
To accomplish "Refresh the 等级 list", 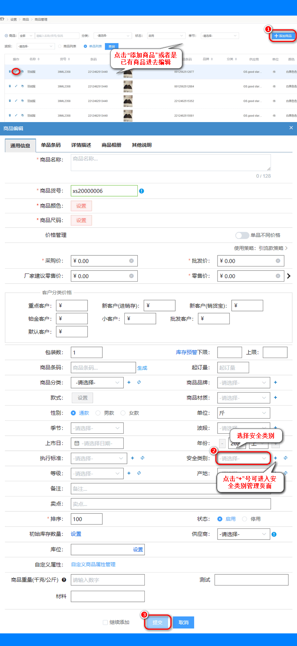I will pos(139,473).
